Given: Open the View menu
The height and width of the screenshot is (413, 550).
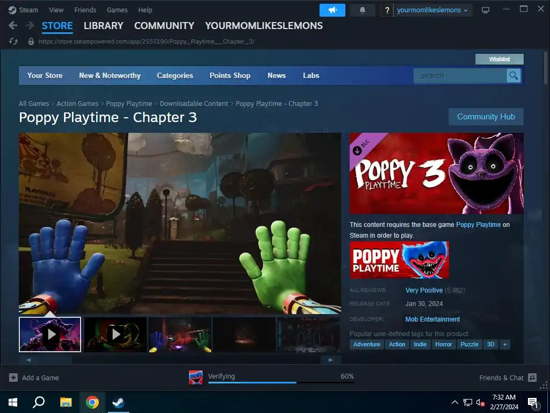Looking at the screenshot, I should click(x=56, y=10).
